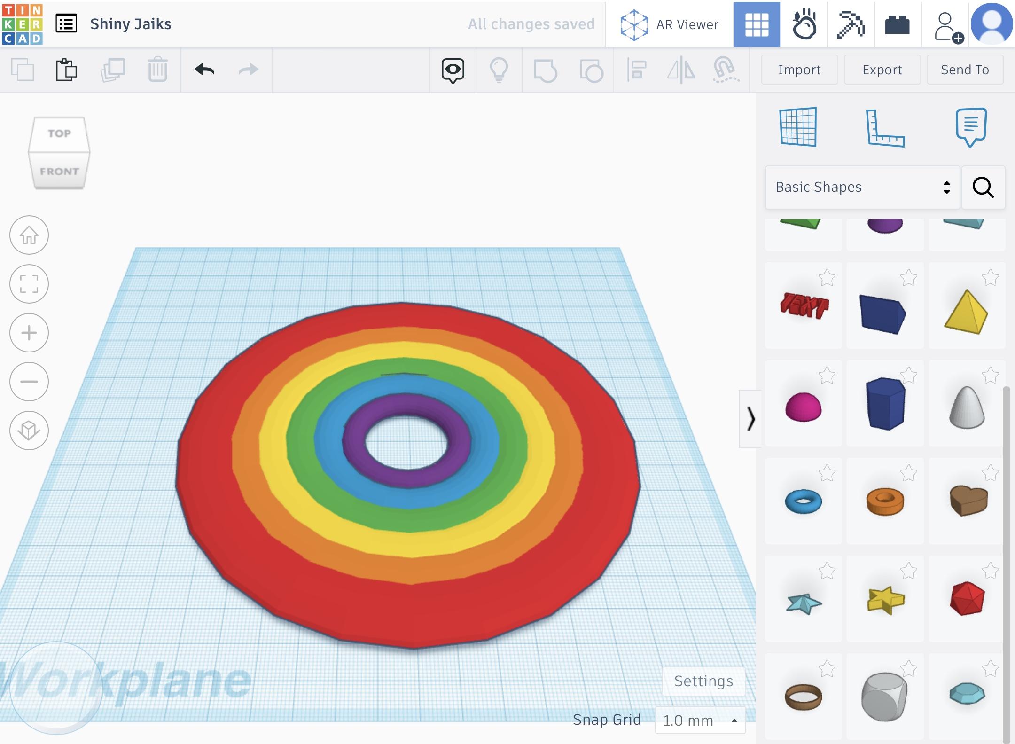Click the paste clipboard icon
The image size is (1015, 744).
66,70
